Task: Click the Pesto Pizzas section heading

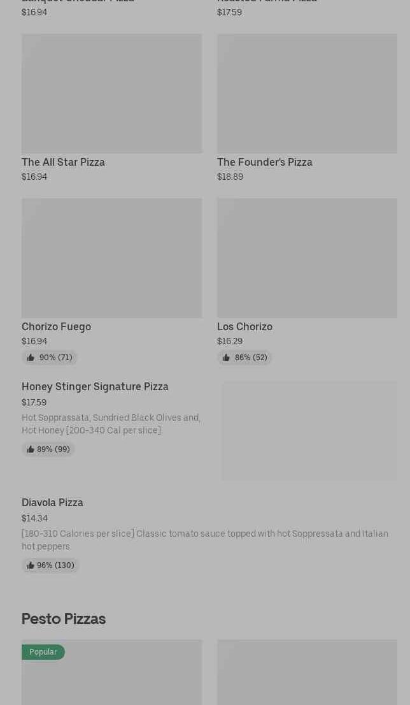Action: click(64, 619)
